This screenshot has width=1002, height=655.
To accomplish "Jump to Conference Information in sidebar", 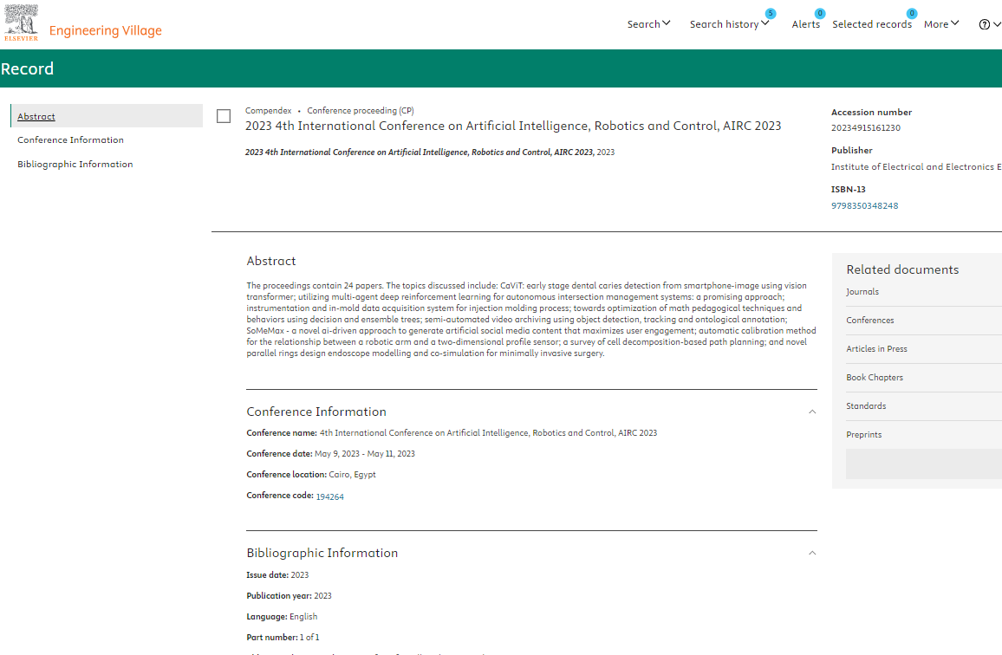I will coord(70,140).
